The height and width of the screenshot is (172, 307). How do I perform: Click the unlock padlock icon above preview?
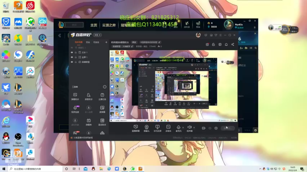213,44
